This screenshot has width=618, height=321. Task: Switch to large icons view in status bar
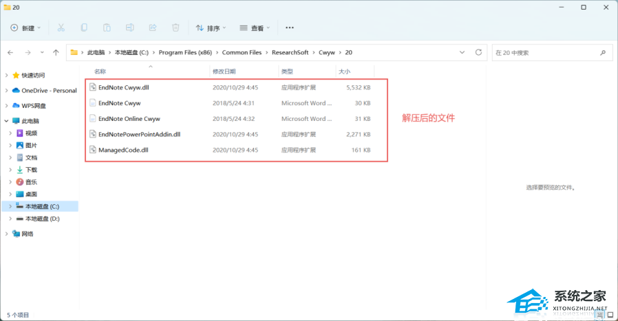(x=610, y=315)
